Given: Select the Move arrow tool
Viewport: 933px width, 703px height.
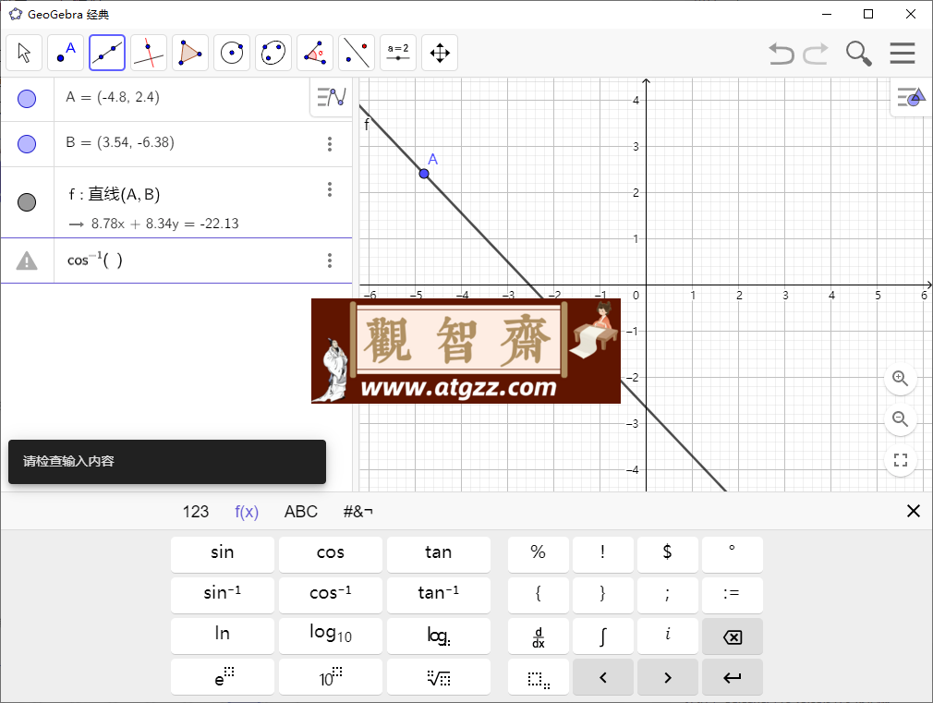Looking at the screenshot, I should click(24, 53).
